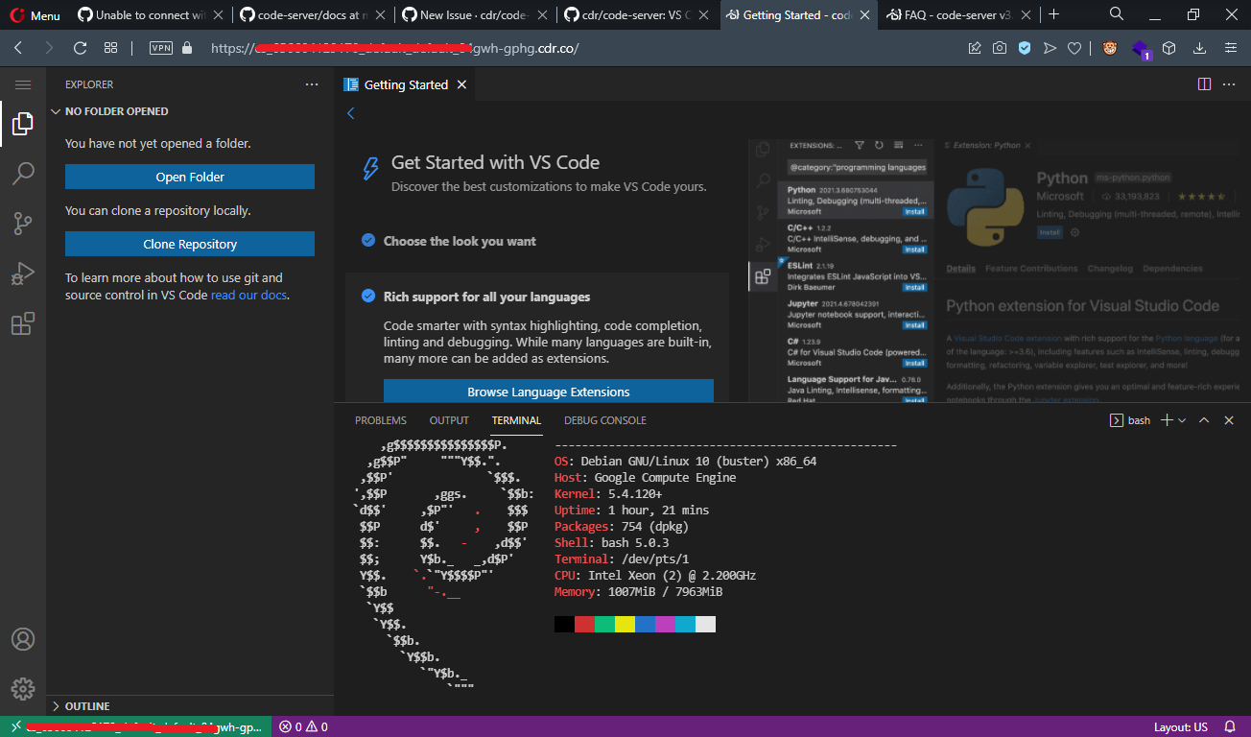Split the editor to the right
Viewport: 1251px width, 737px height.
point(1205,84)
